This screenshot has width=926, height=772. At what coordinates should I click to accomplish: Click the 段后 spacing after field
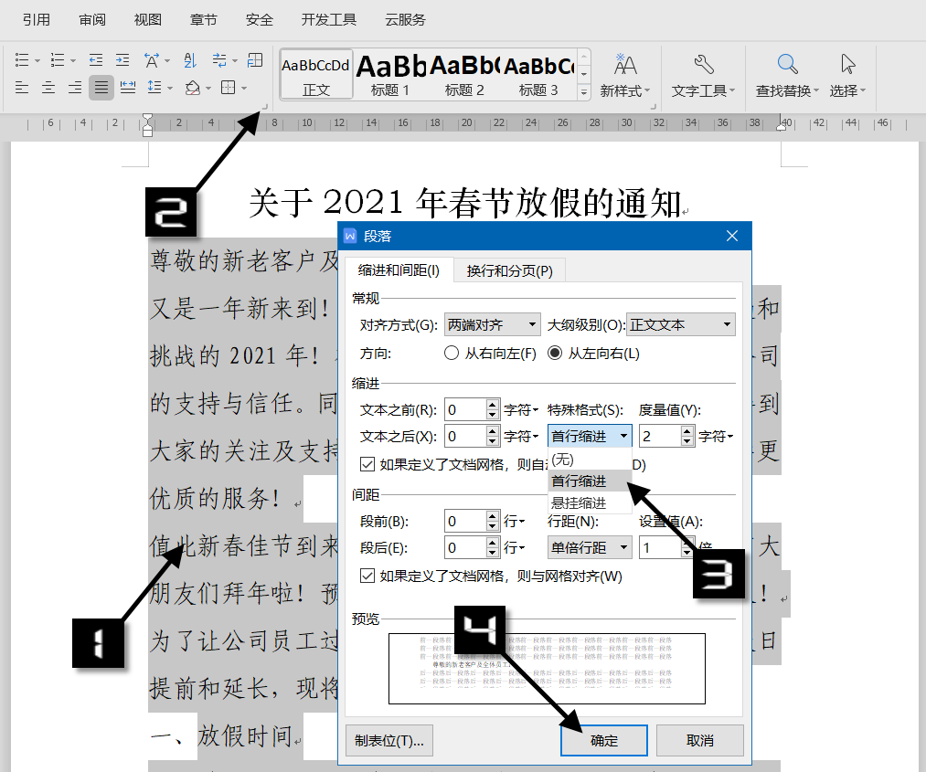click(x=465, y=548)
